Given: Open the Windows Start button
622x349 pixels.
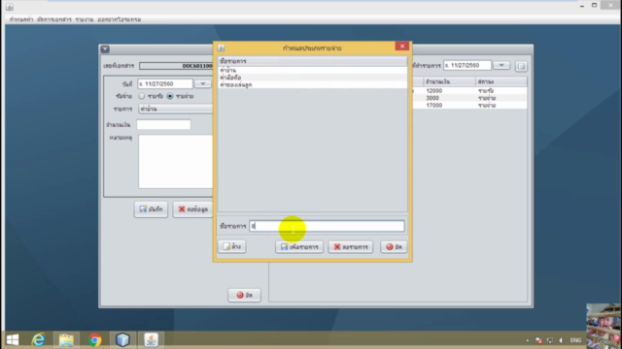Looking at the screenshot, I should click(x=13, y=340).
